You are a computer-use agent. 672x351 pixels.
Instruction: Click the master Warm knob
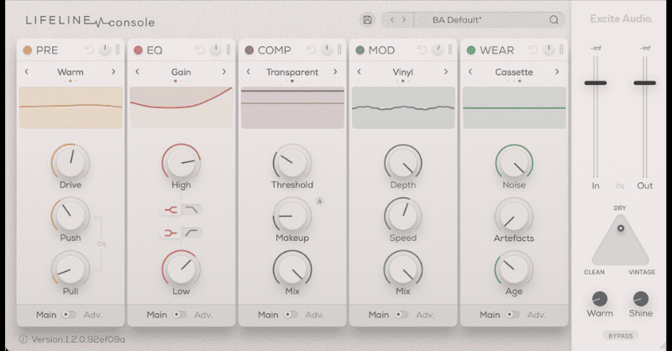(600, 299)
